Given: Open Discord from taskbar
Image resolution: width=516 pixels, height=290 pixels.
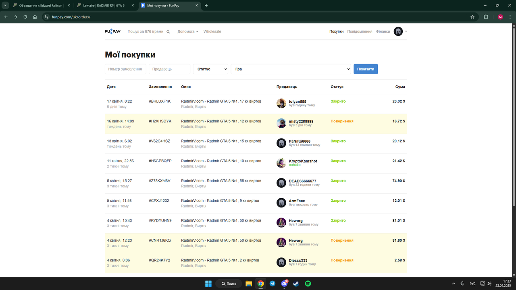Looking at the screenshot, I should [284, 284].
